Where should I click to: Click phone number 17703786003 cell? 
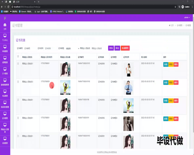45,81
